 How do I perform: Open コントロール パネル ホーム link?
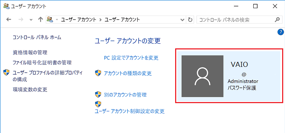click(37, 37)
